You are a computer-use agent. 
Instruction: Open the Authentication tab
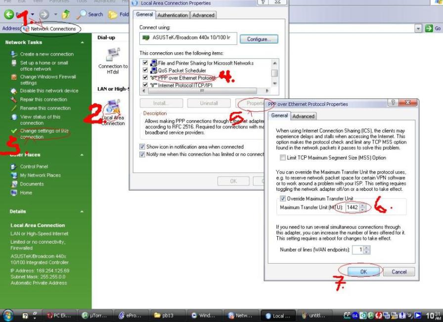173,15
